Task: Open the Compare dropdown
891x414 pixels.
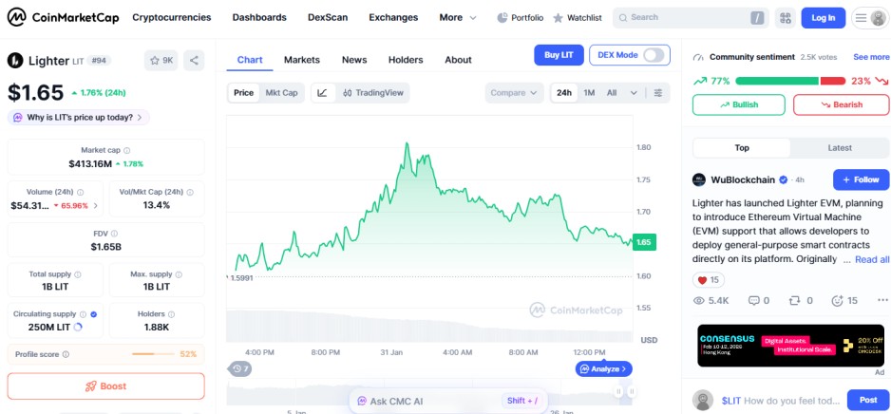Action: point(514,92)
